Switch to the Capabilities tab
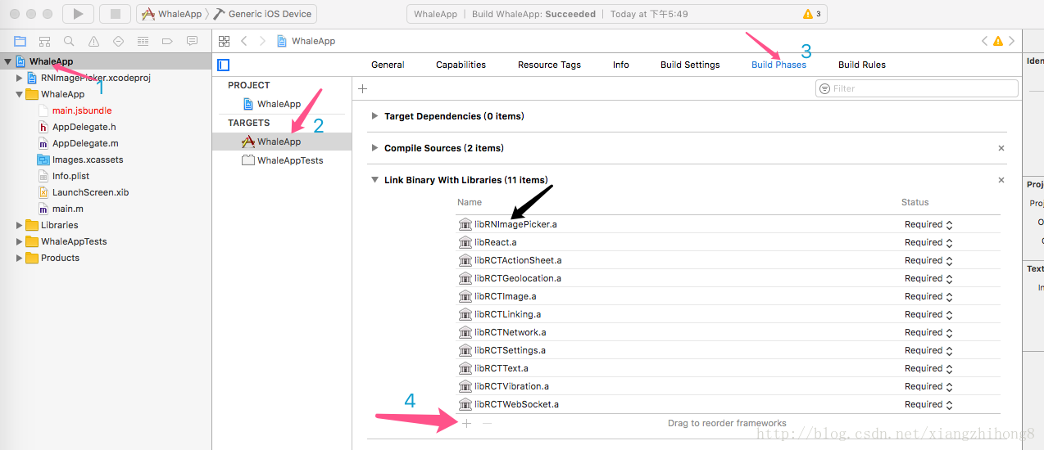1044x450 pixels. point(461,65)
